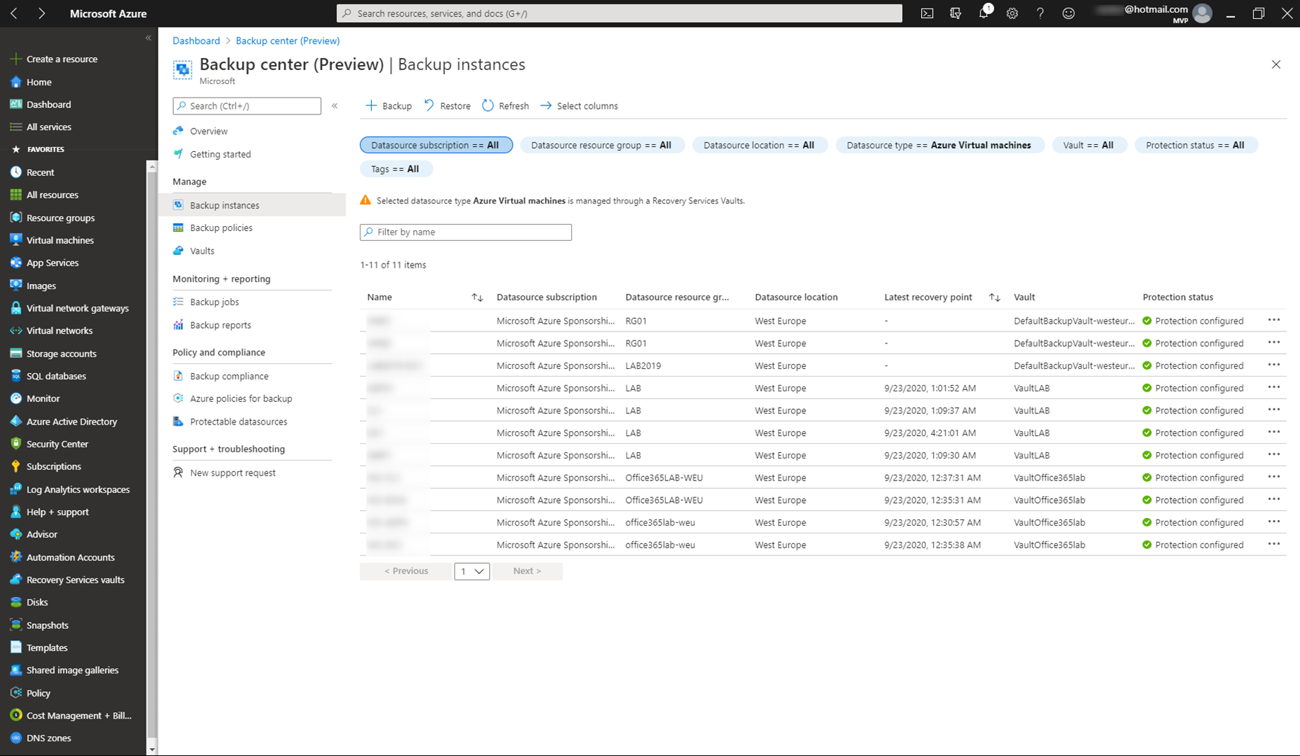Click Backup center (Preview) breadcrumb link
Image resolution: width=1300 pixels, height=756 pixels.
point(288,41)
